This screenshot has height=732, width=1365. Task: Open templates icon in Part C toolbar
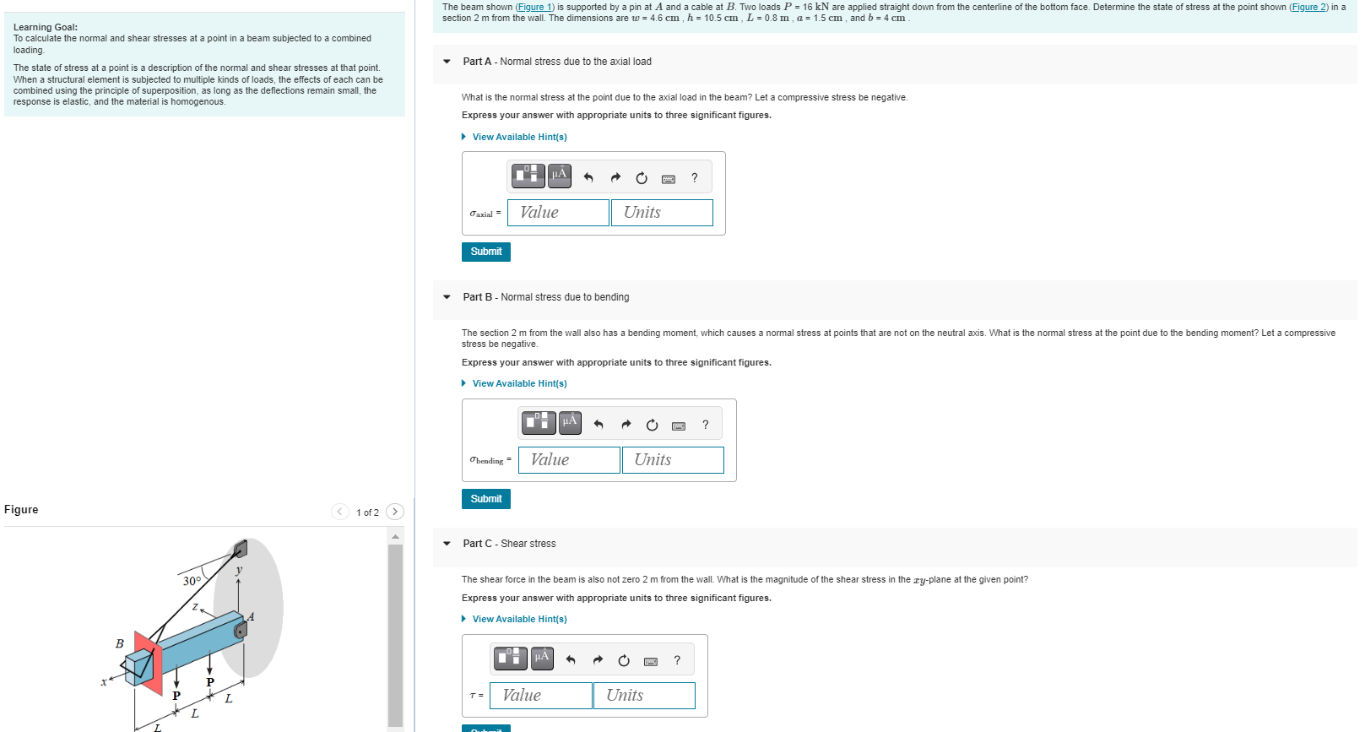(x=511, y=658)
